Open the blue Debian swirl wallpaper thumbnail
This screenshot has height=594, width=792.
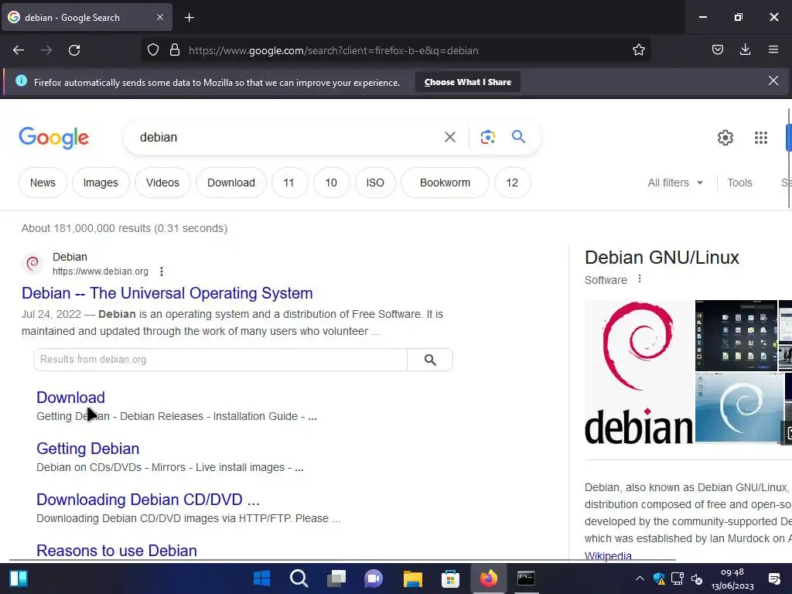pyautogui.click(x=739, y=408)
